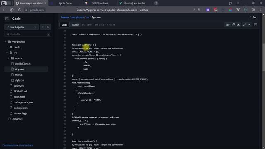Jump to Top of the file
This screenshot has width=265, height=149.
coord(253,17)
